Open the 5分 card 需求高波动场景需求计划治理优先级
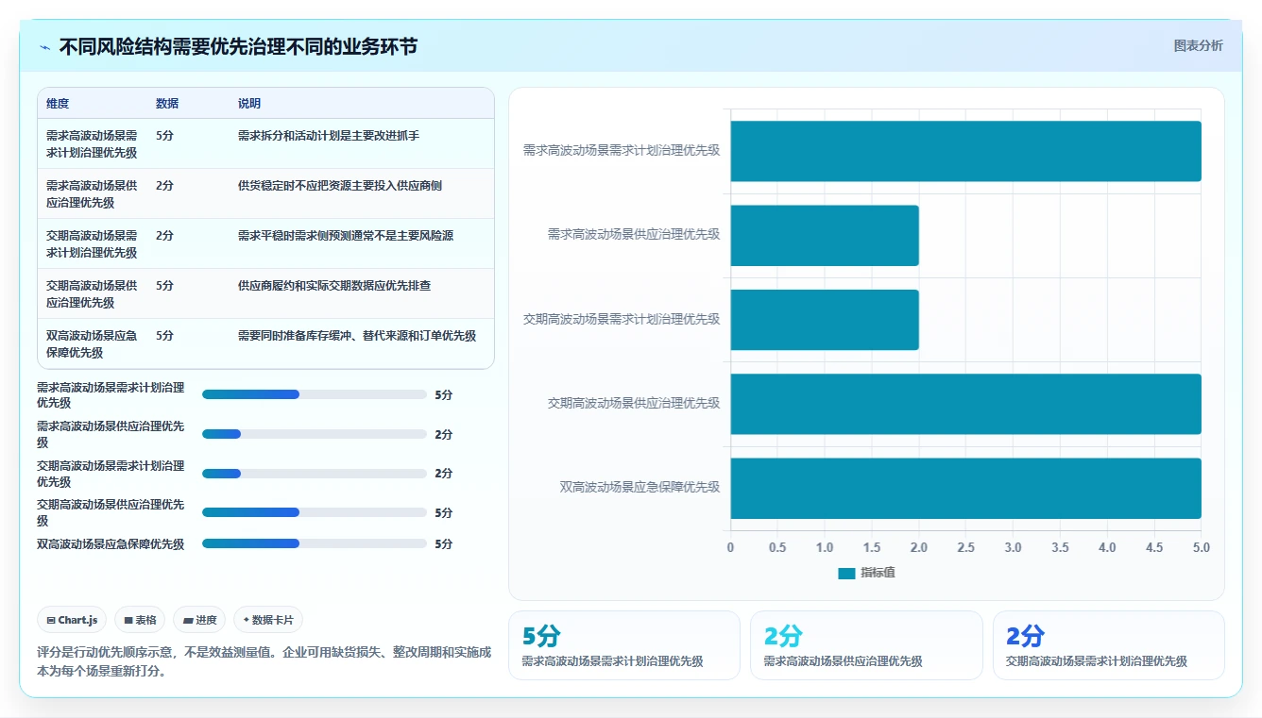 pos(624,645)
